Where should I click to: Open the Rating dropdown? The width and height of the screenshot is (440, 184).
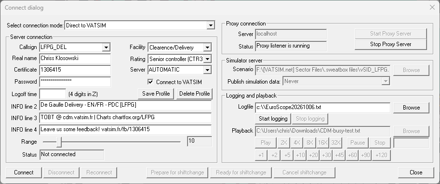coord(207,59)
